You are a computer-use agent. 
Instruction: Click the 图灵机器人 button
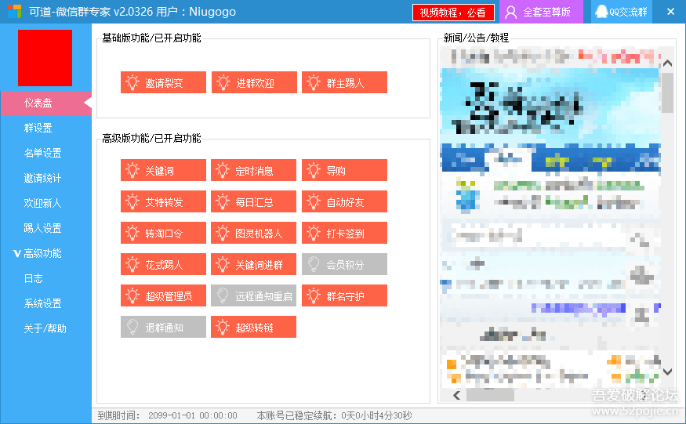[253, 233]
